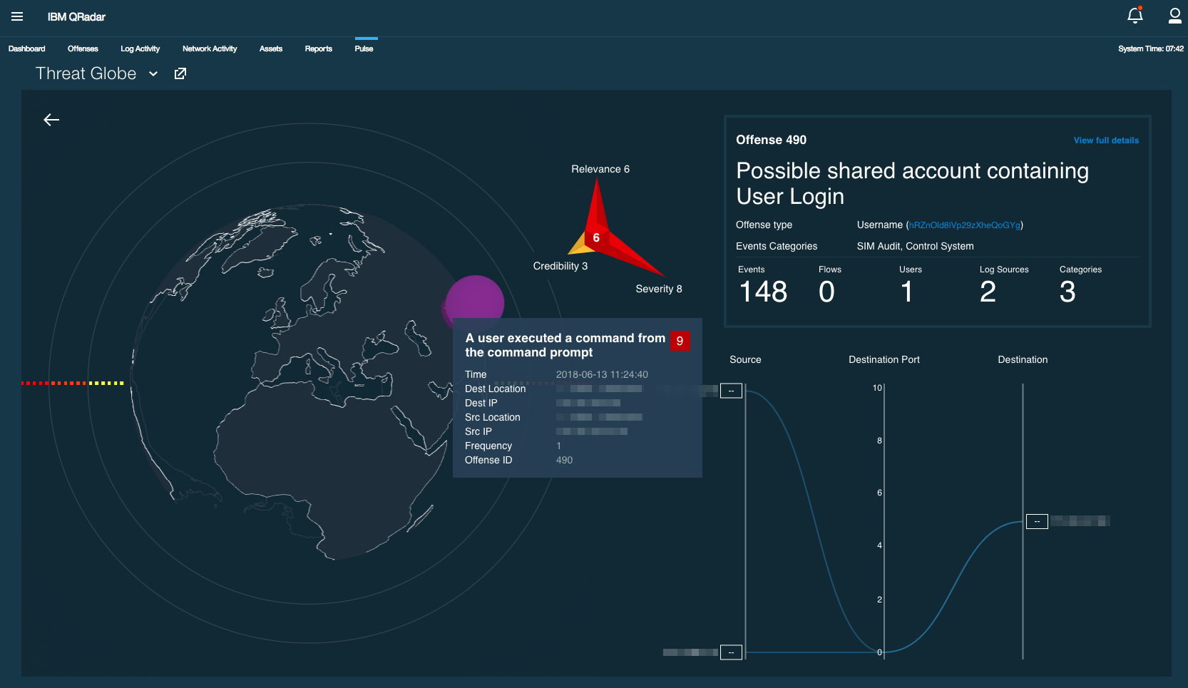
Task: Open the Network Activity tab
Action: 210,48
